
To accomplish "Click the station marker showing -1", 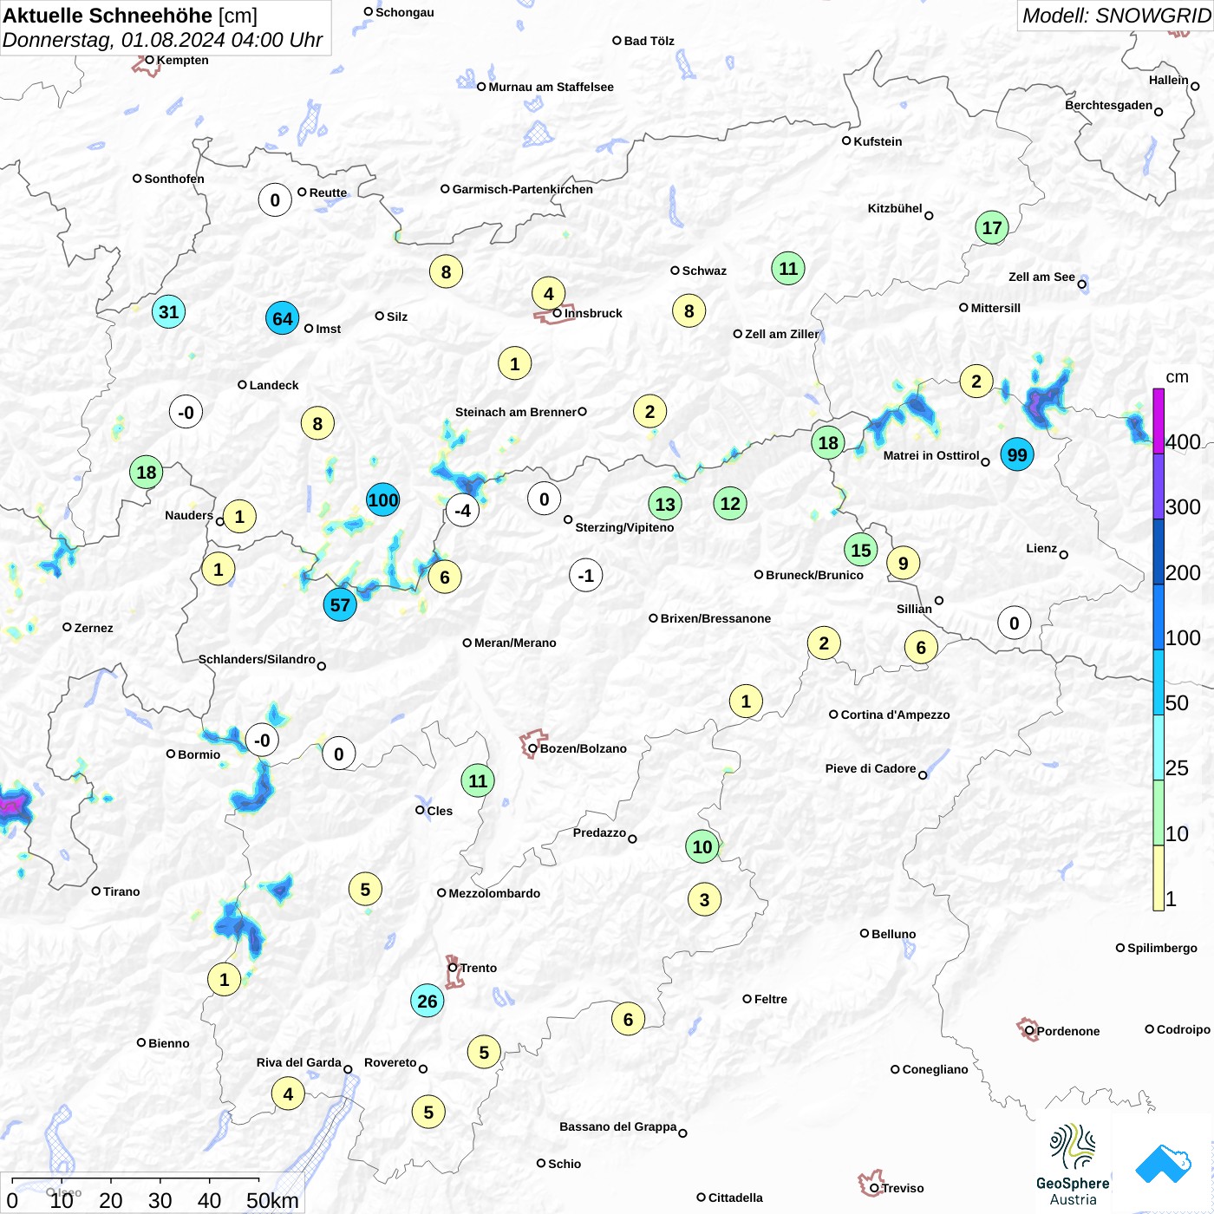I will [586, 576].
